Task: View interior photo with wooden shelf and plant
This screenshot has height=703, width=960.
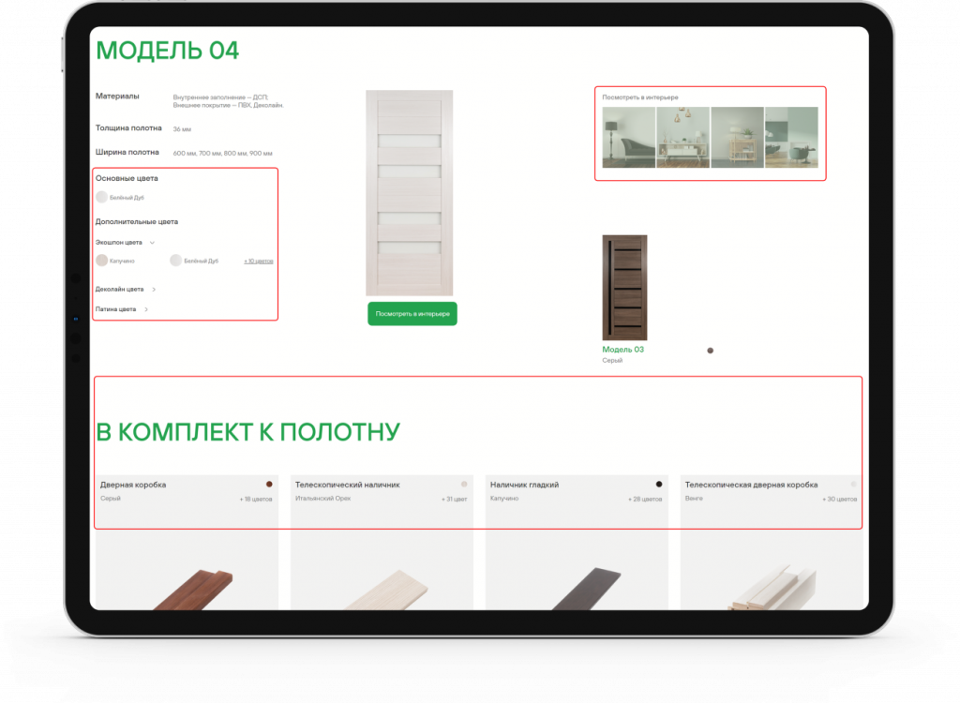Action: coord(737,137)
